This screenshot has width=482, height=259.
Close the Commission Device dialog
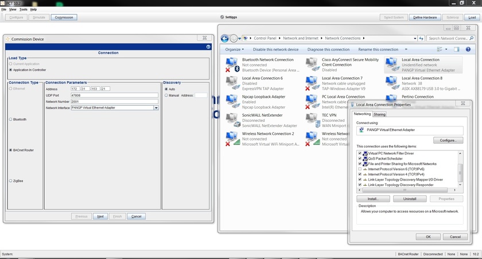(x=204, y=38)
